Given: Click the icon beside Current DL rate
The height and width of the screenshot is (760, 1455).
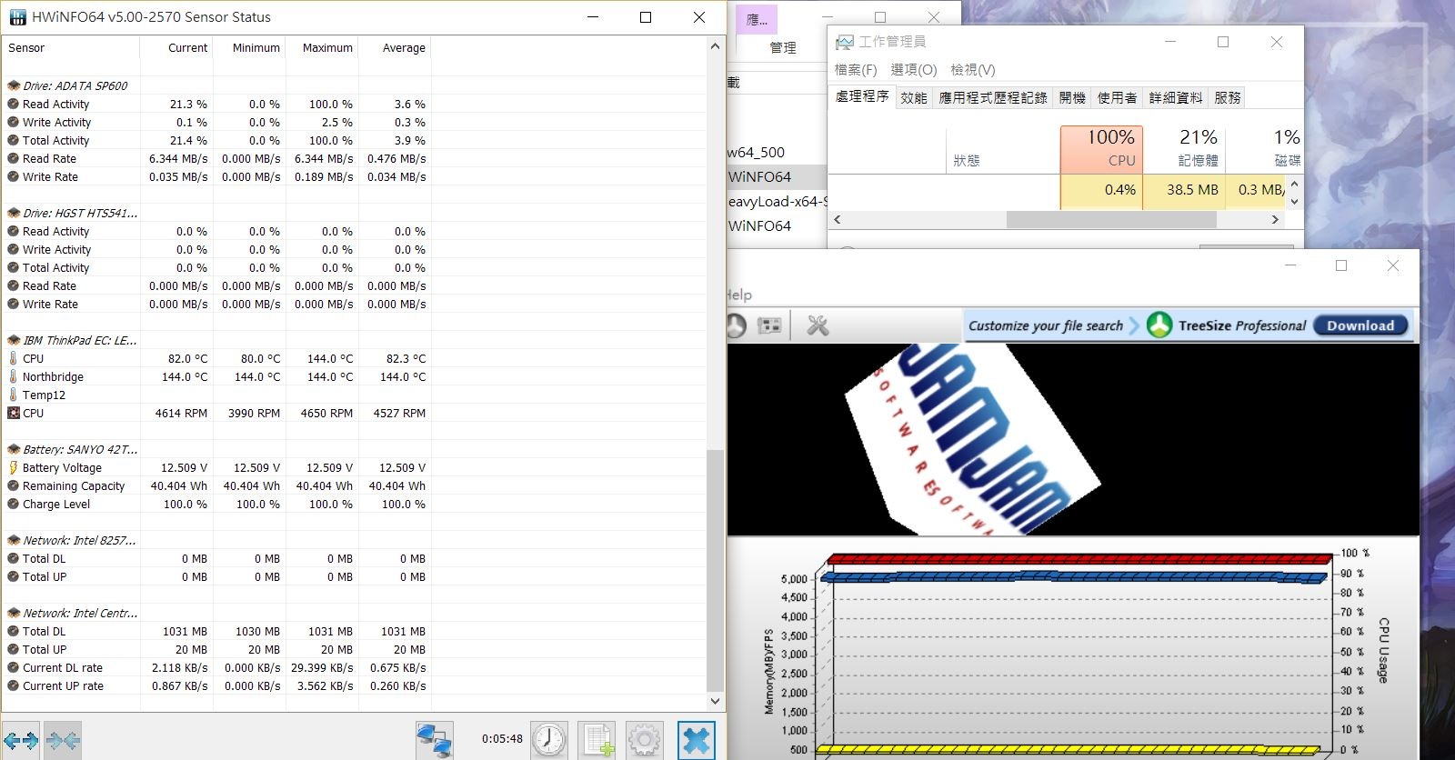Looking at the screenshot, I should 13,667.
